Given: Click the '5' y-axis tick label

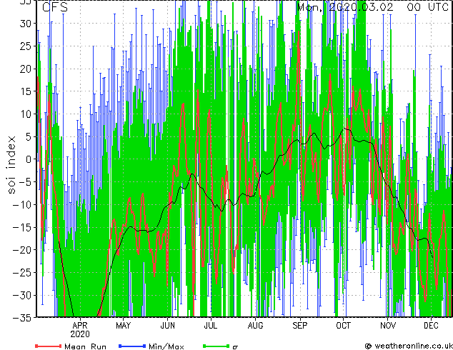Looking at the screenshot, I should (29, 136).
